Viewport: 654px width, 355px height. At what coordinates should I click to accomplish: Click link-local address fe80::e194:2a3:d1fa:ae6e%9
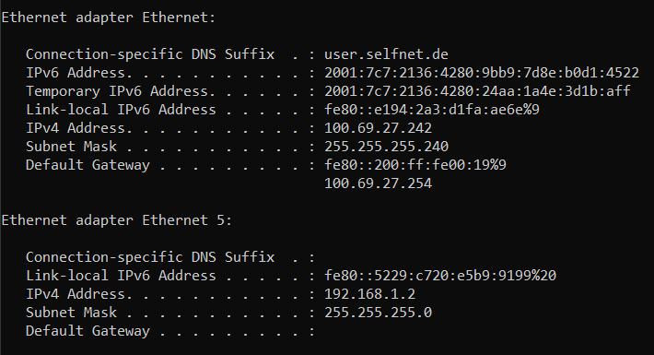coord(432,110)
